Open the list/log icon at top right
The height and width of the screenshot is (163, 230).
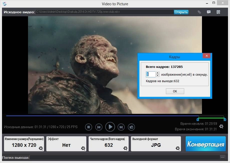[x=218, y=12]
